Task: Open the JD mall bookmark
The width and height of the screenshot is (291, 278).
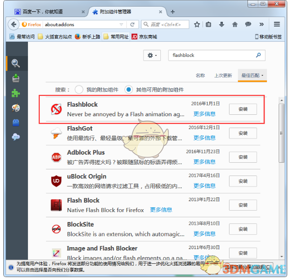Action: coord(144,37)
